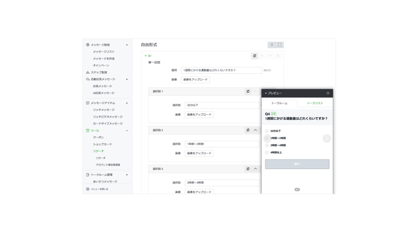Copy 選択肢 1 using its duplicate icon
Screen dimensions: 416x234
(x=248, y=92)
